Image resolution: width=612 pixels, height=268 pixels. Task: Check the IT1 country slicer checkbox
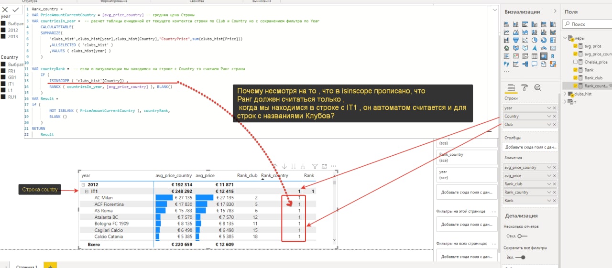point(3,84)
